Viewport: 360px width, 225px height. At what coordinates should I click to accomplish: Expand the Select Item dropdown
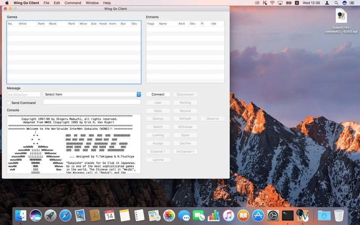[92, 94]
